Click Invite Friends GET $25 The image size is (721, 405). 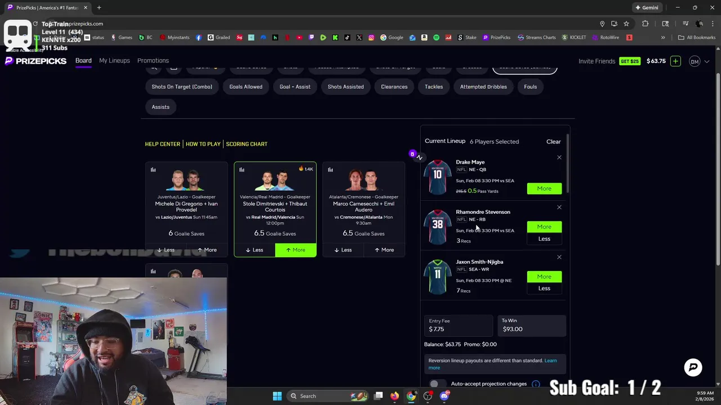click(609, 61)
